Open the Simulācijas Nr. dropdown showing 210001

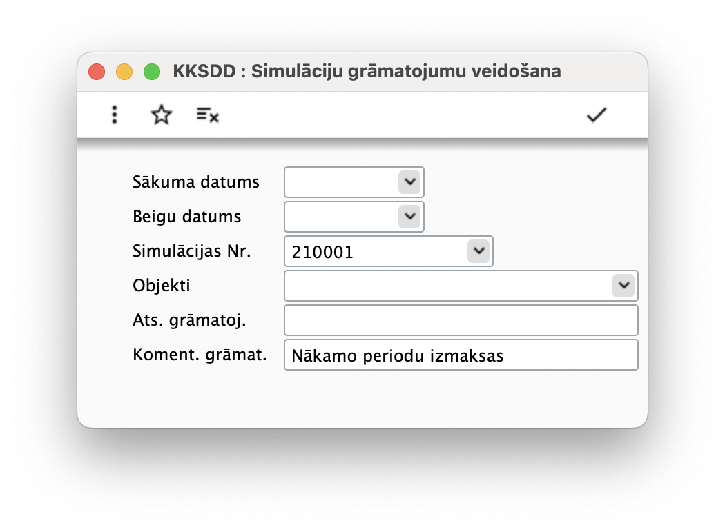478,251
